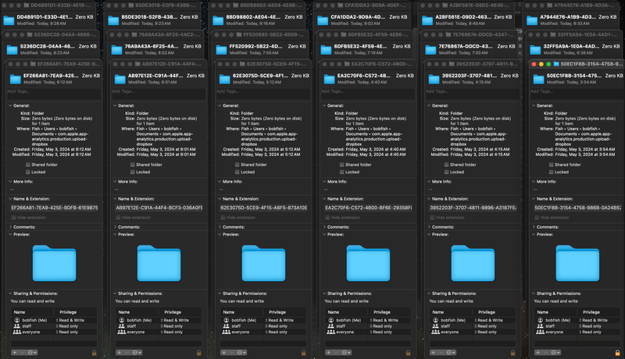Unlock permissions padlock in AB97E12E window
Screen dimensions: 625x359
pos(199,353)
